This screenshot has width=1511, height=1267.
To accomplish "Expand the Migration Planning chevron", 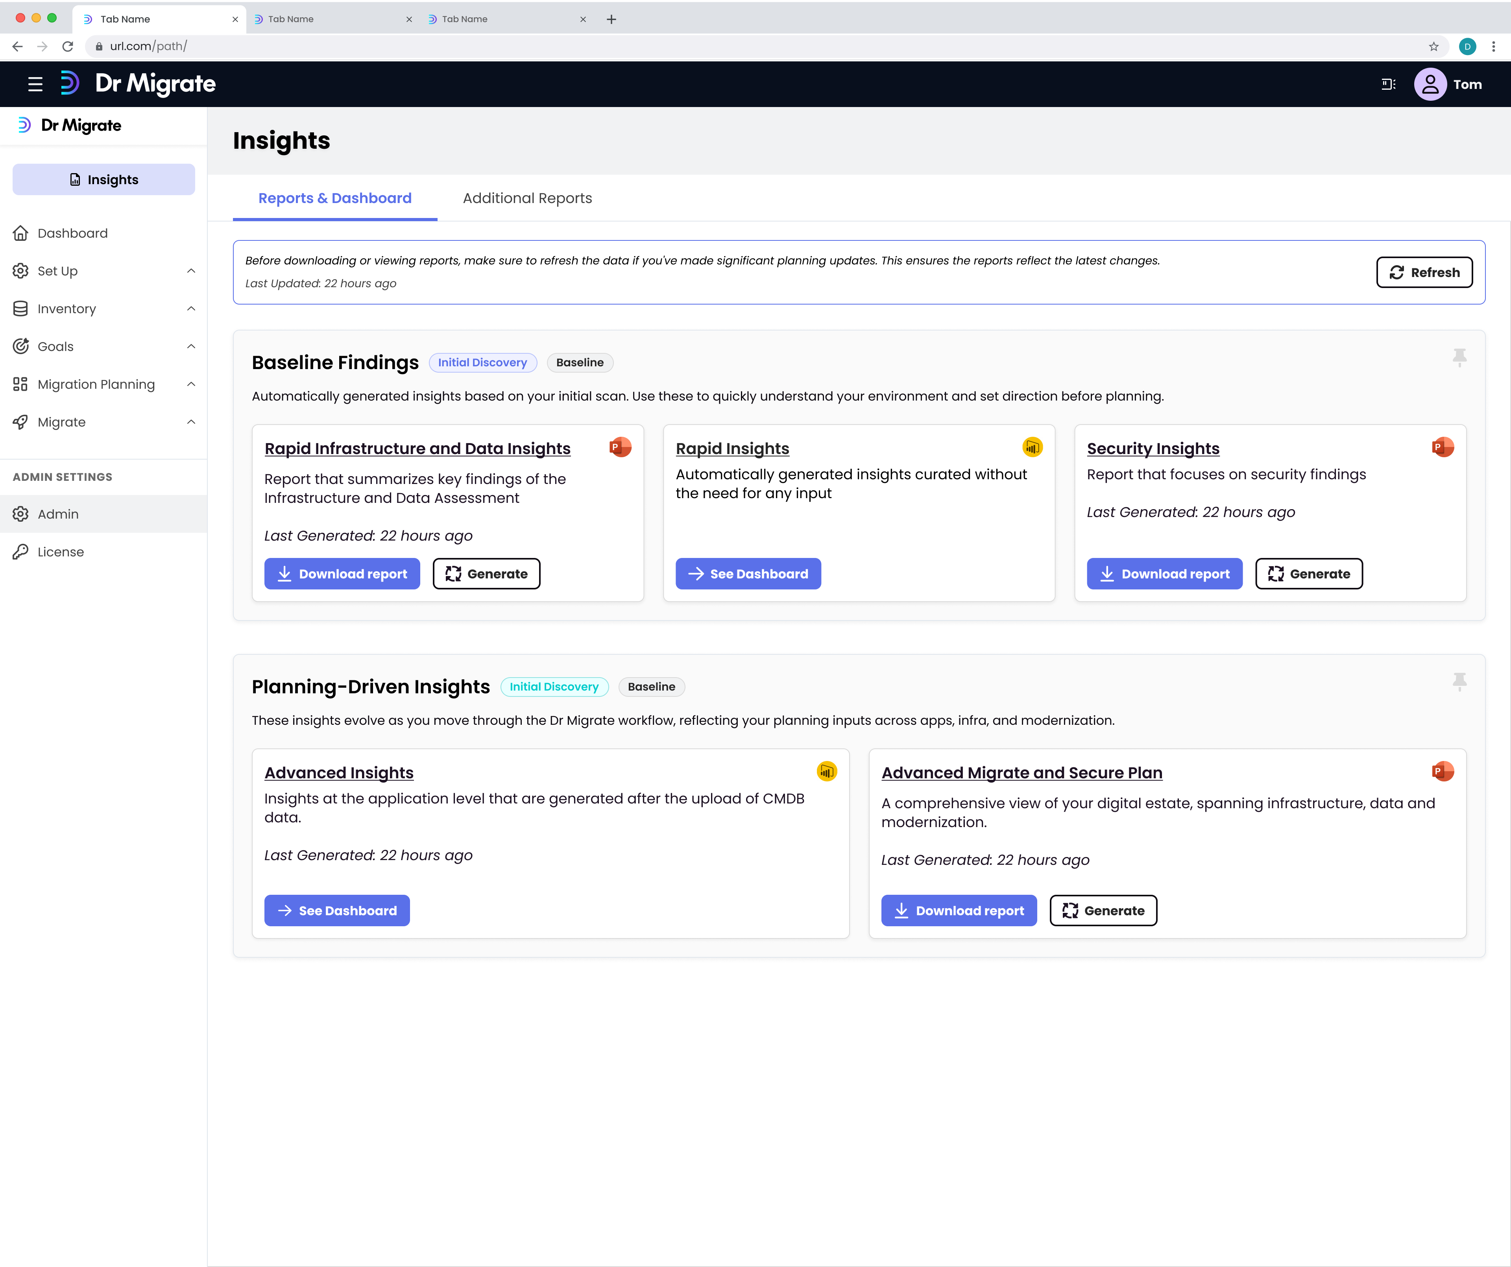I will pyautogui.click(x=191, y=384).
